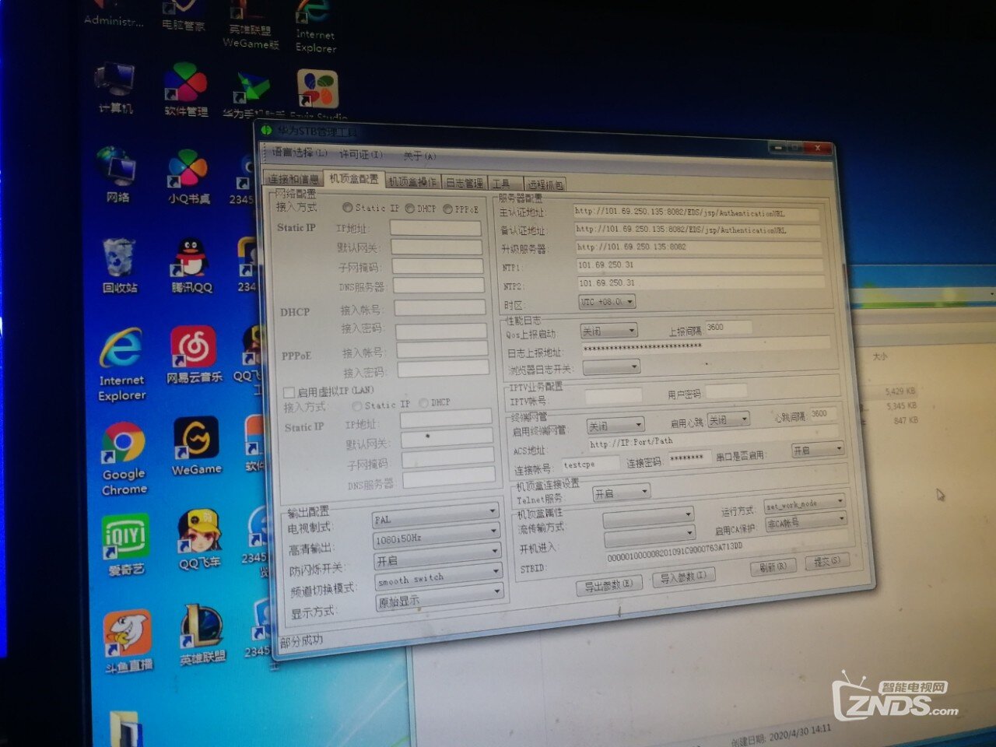
Task: Choose the PPPoE access mode radio button
Action: click(x=448, y=209)
